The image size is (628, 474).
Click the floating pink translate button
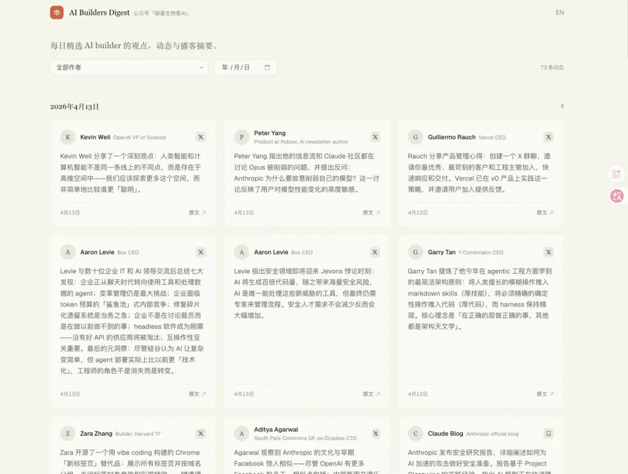click(x=617, y=196)
